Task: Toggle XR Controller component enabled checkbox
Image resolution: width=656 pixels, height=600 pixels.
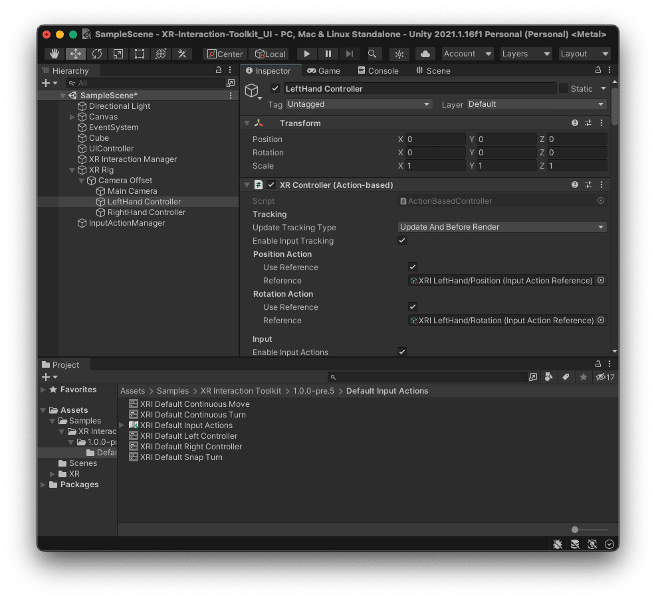Action: (271, 185)
